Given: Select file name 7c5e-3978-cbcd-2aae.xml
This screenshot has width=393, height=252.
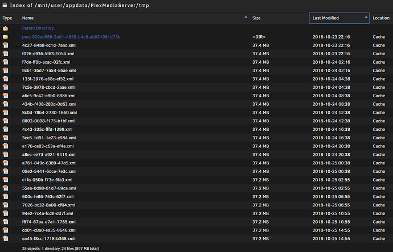Looking at the screenshot, I should pos(48,88).
